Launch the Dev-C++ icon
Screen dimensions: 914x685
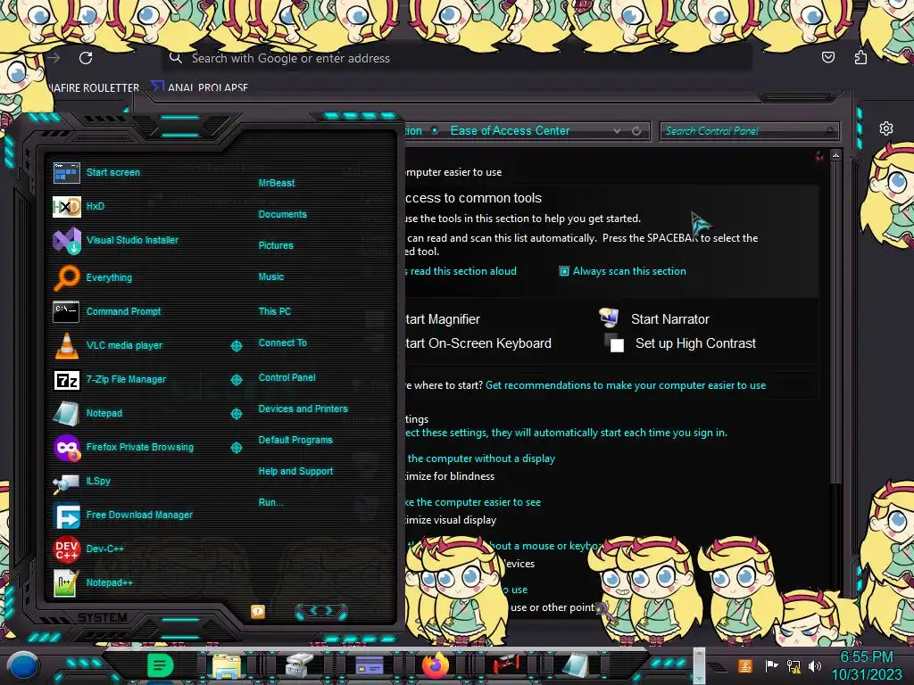coord(66,549)
